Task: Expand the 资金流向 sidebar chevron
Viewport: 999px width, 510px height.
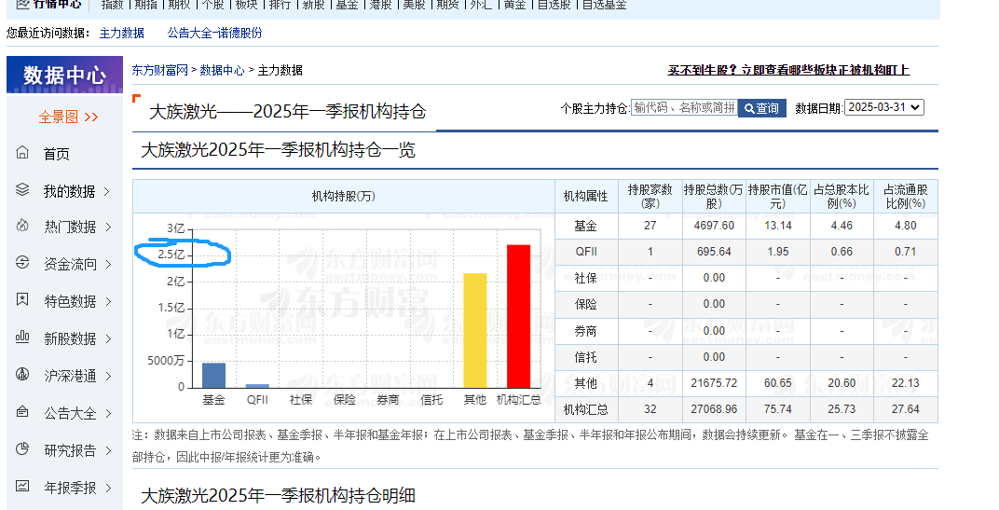Action: [108, 264]
